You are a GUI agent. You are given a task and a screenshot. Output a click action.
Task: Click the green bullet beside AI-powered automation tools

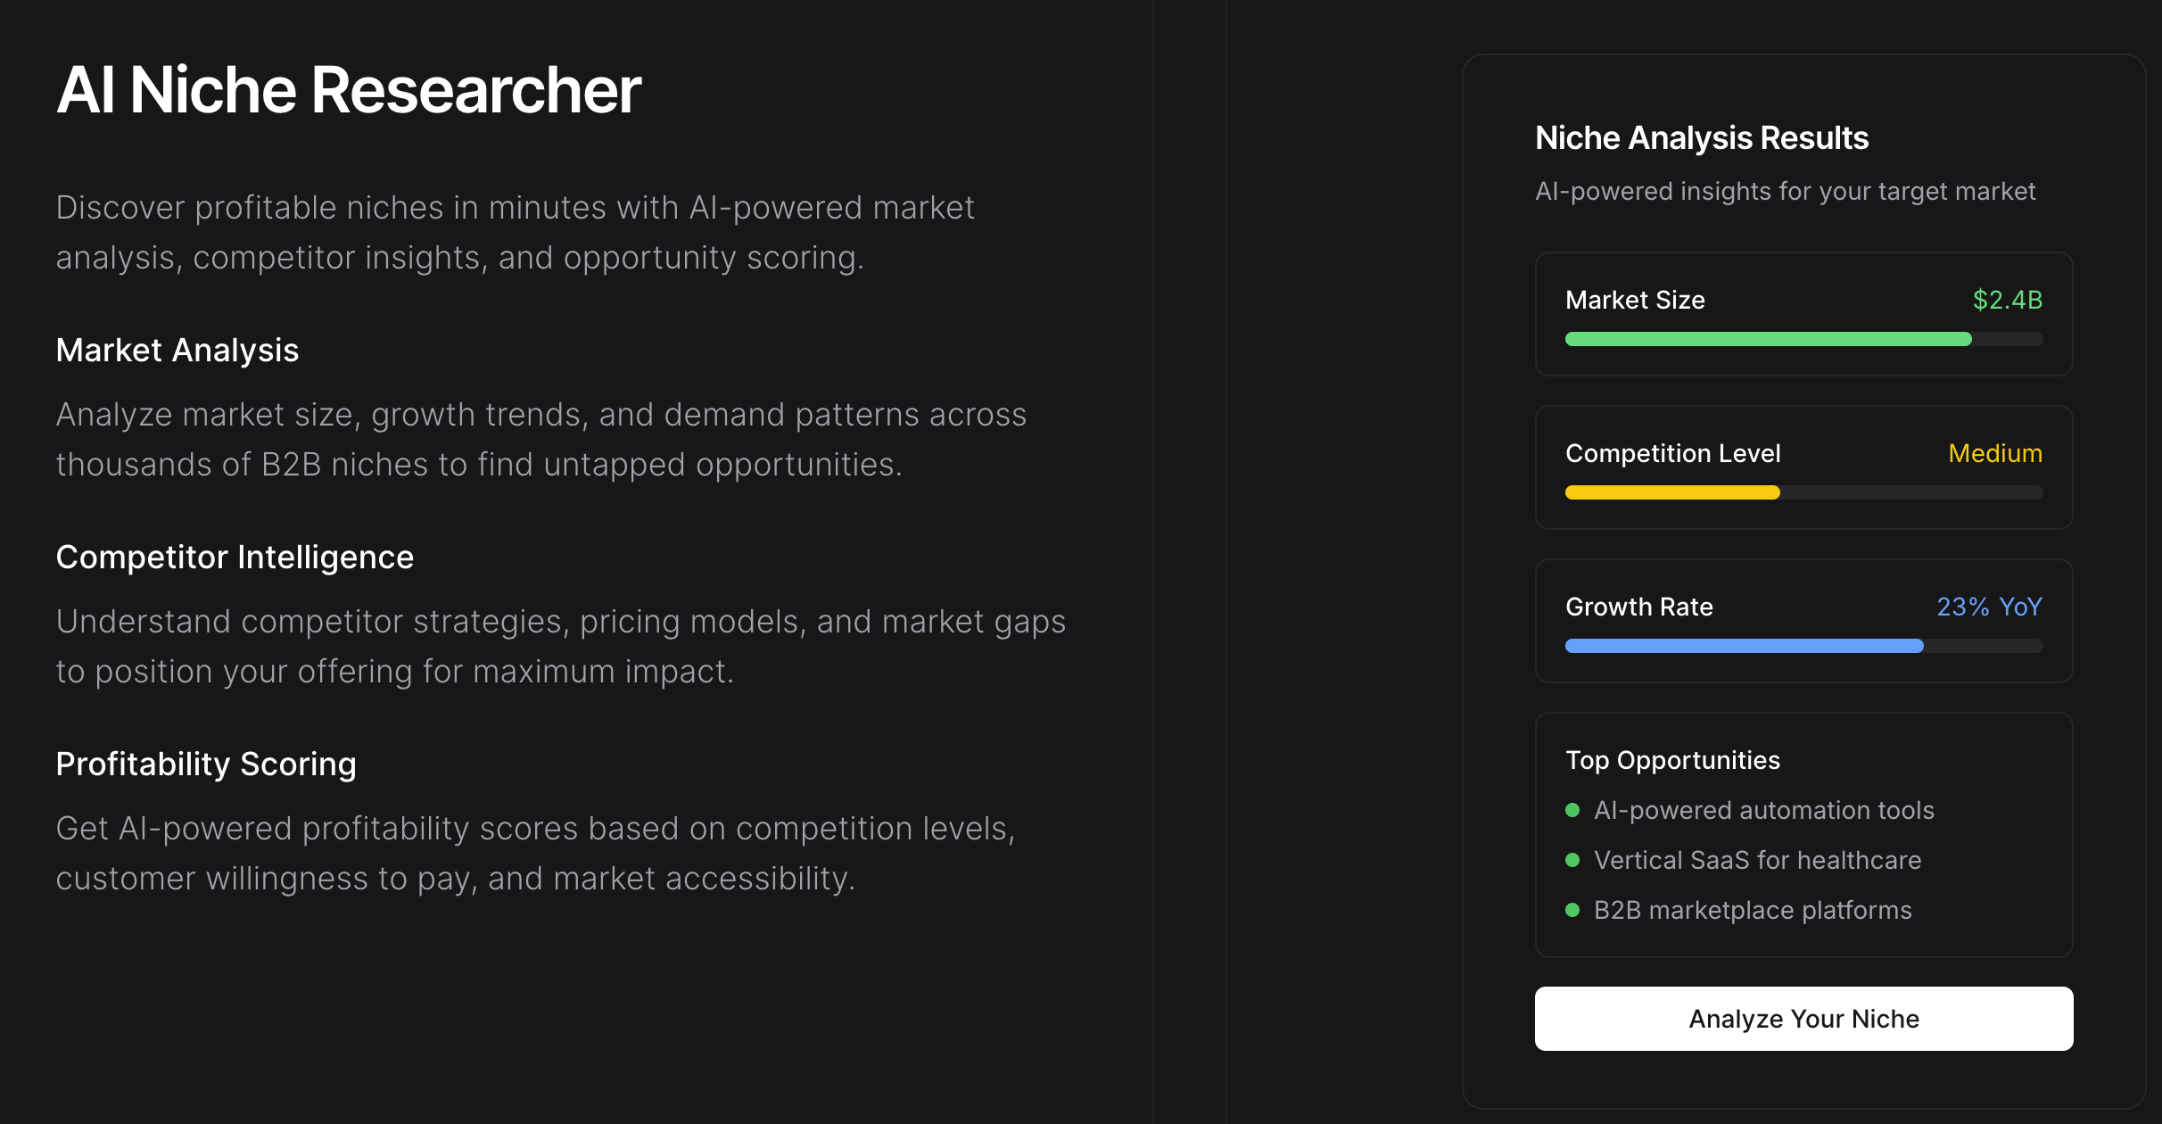tap(1572, 810)
